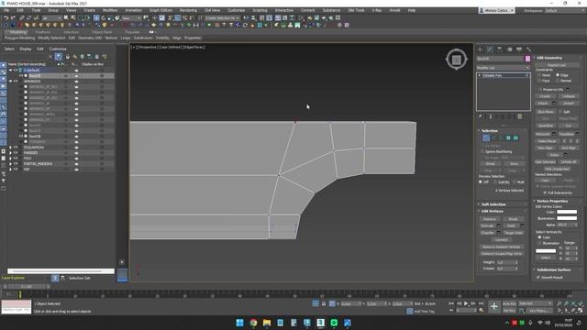Click the Connect button in Edit Vertices

coord(502,240)
